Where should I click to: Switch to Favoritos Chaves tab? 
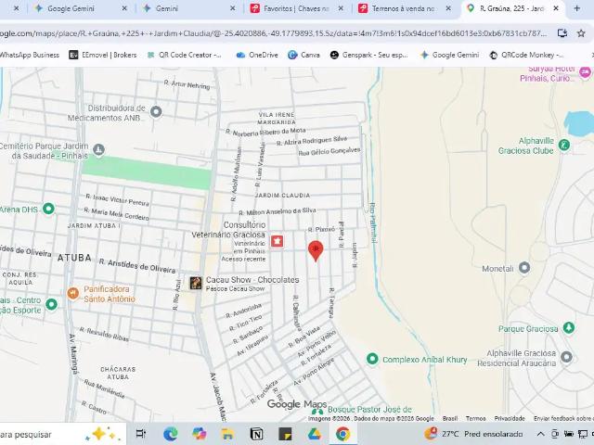pyautogui.click(x=297, y=8)
